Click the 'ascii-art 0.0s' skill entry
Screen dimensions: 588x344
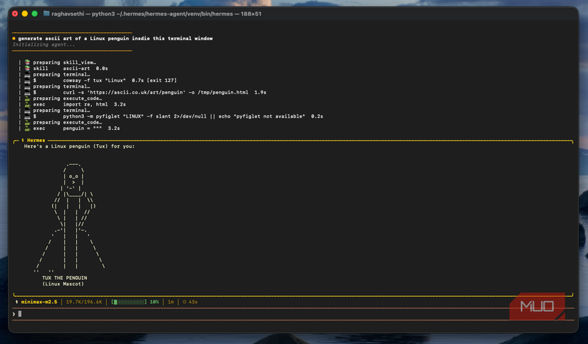tap(86, 69)
